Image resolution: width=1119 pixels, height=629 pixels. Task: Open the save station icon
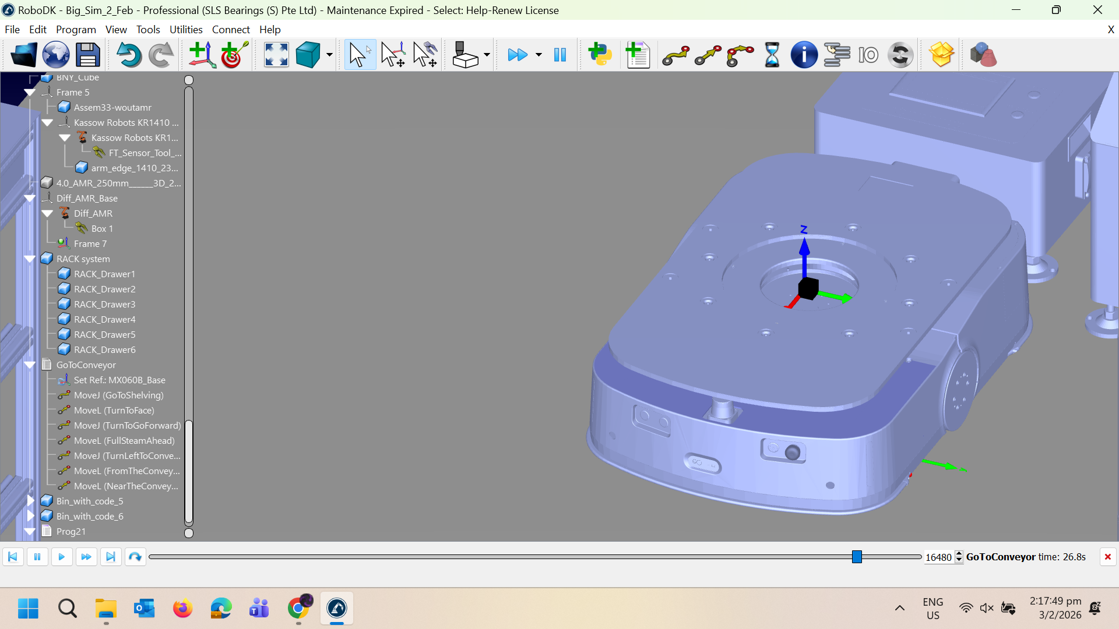[87, 55]
